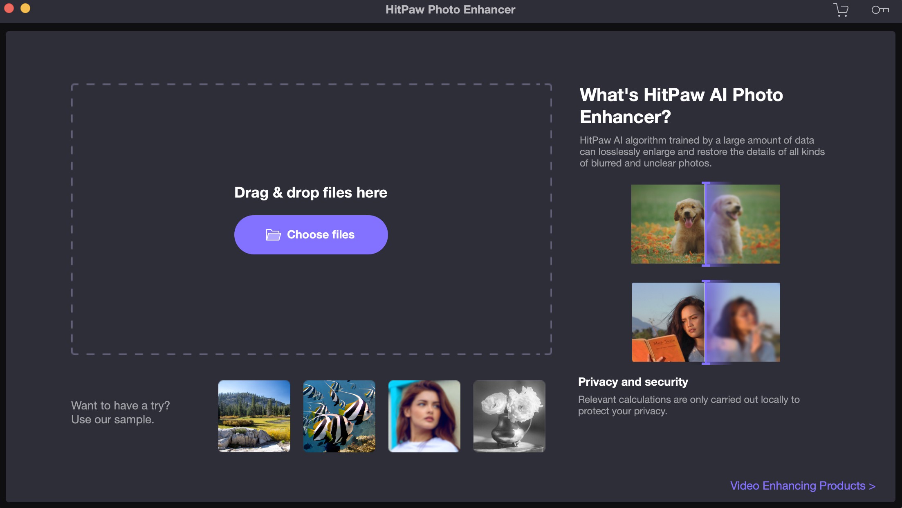
Task: Click the 'Want to have a try?' text
Action: pyautogui.click(x=120, y=405)
